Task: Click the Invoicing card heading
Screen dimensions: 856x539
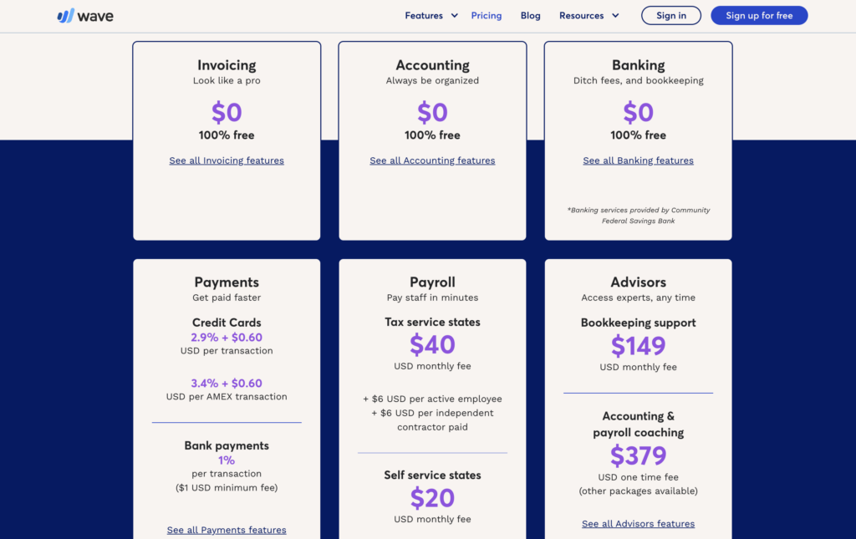Action: pos(227,65)
